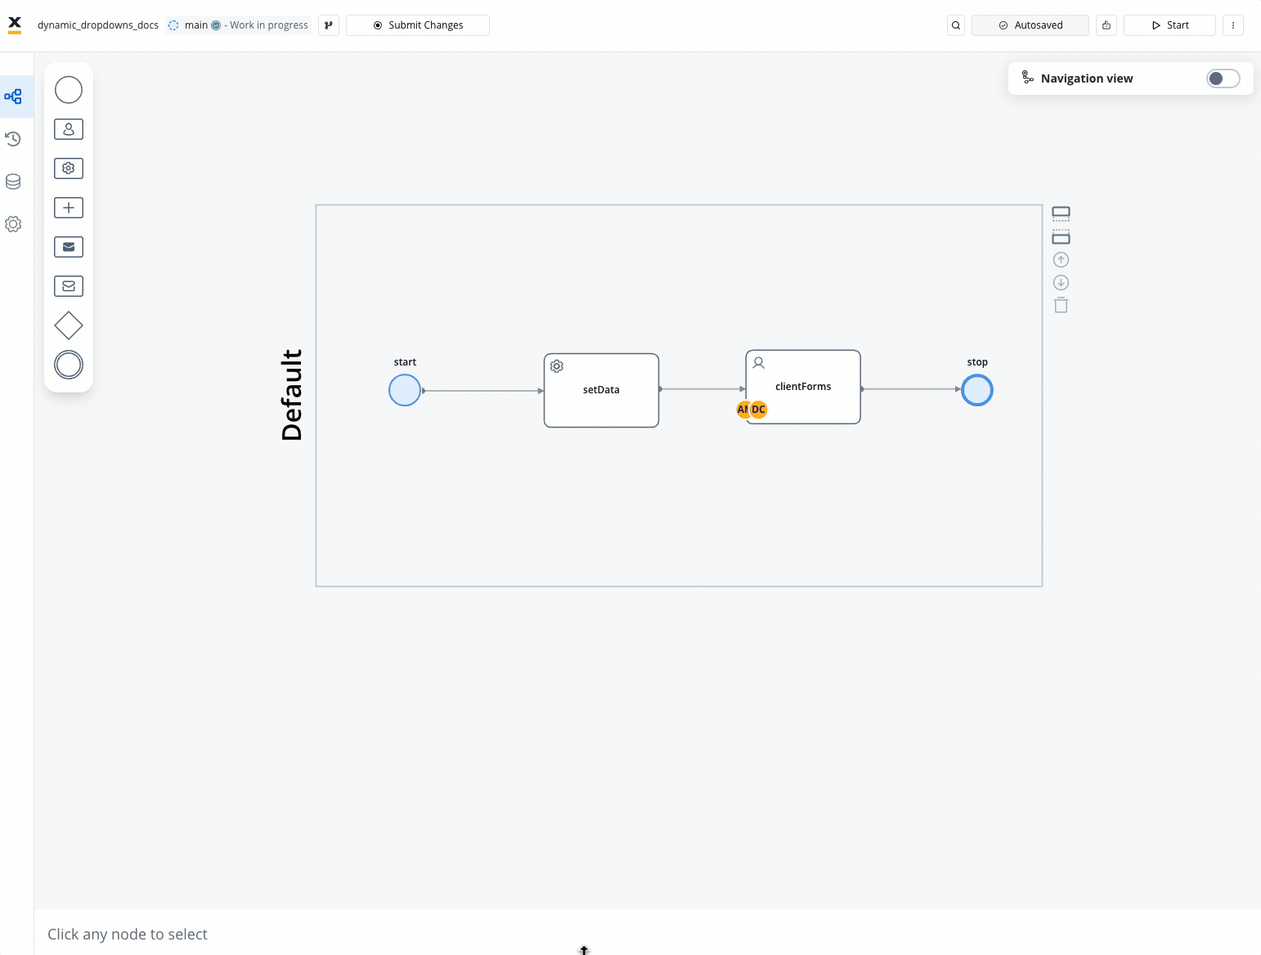This screenshot has width=1261, height=955.
Task: Select the start node on canvas
Action: 405,390
